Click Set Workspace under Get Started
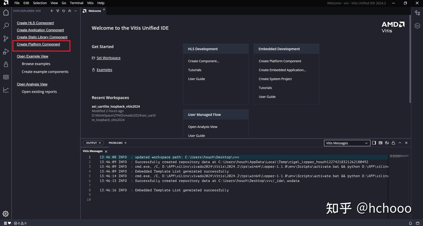 (x=108, y=58)
